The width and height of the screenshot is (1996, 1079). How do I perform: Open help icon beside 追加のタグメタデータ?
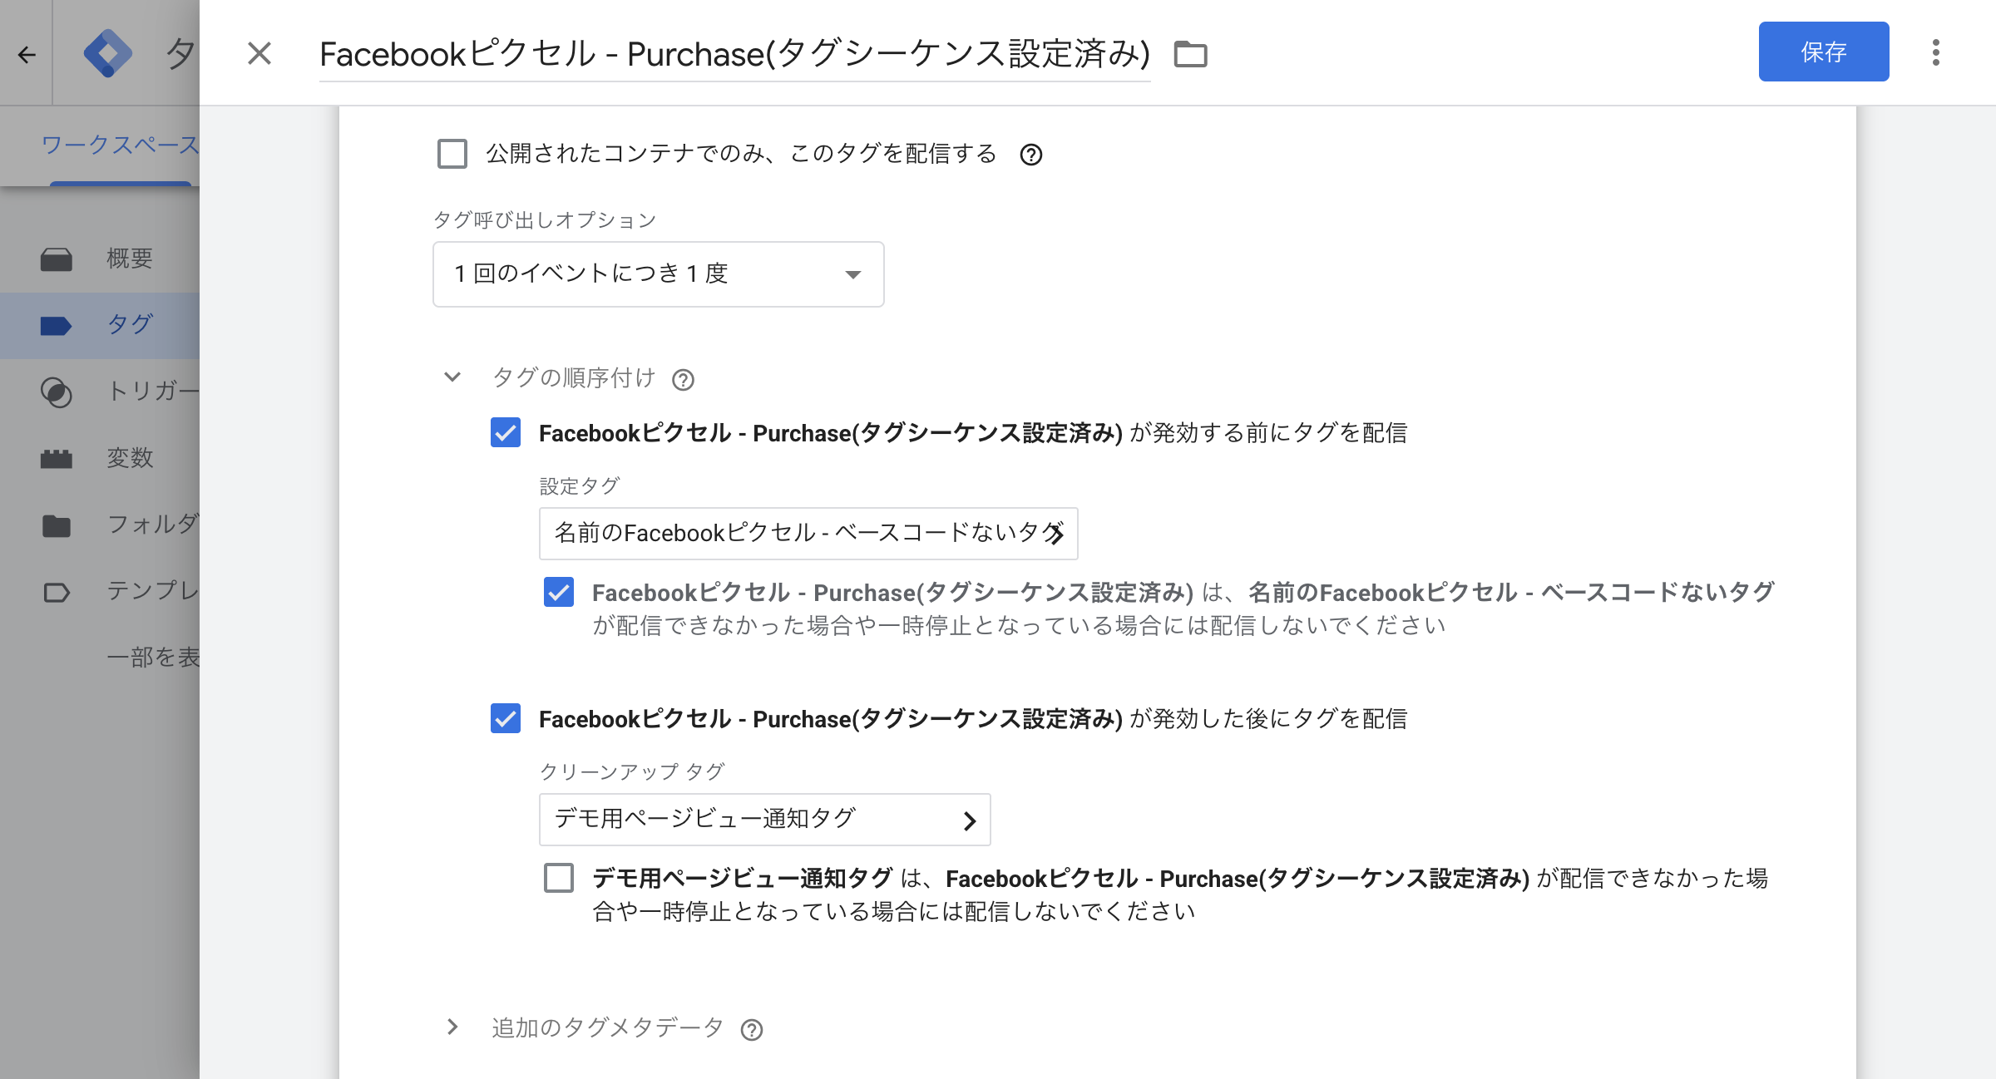[x=752, y=1030]
